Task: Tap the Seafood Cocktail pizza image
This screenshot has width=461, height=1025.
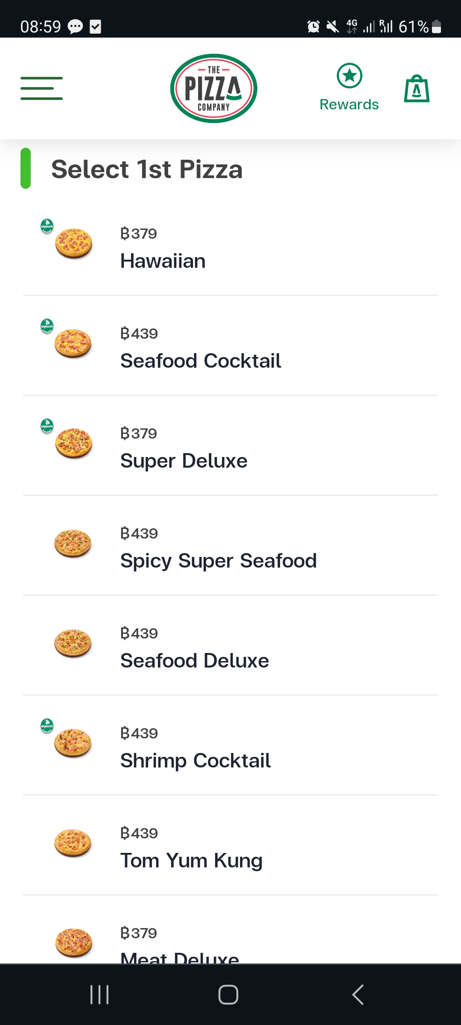Action: [x=73, y=343]
